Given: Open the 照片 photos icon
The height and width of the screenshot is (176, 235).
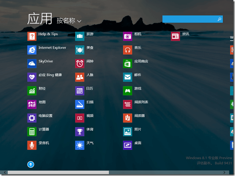Looking at the screenshot, I should (127, 131).
